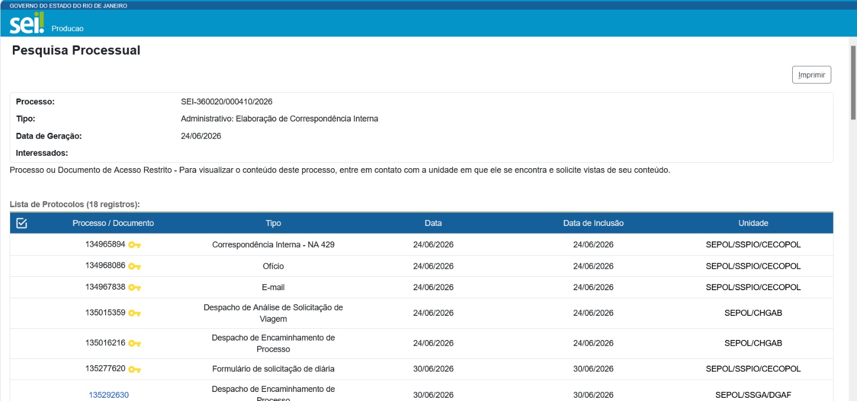Click the Data column header

433,223
